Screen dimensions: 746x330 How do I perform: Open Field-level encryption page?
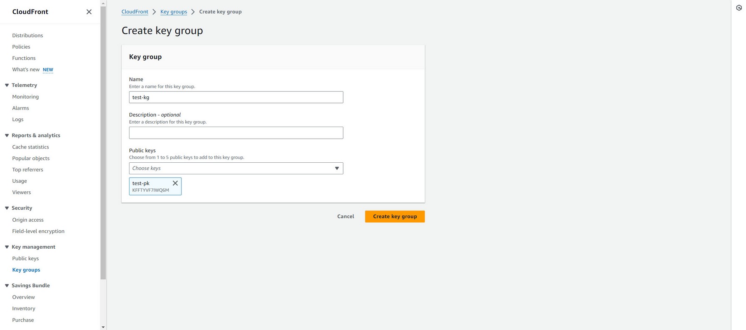click(x=38, y=231)
